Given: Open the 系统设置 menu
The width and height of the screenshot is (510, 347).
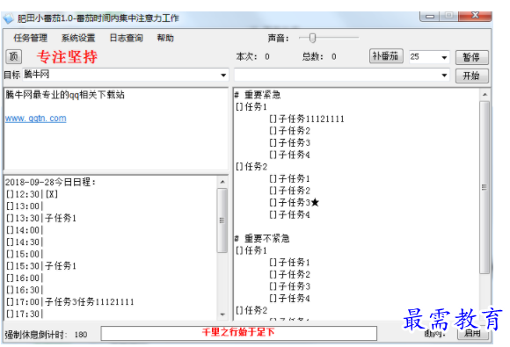Looking at the screenshot, I should tap(78, 38).
